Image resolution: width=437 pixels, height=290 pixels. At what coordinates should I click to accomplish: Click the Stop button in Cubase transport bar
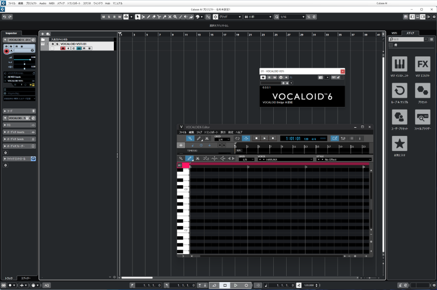point(225,285)
